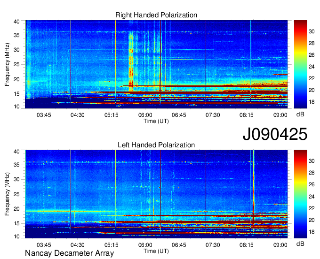Click the 09:00 time tick on lower plot
320x259 pixels.
[x=280, y=245]
